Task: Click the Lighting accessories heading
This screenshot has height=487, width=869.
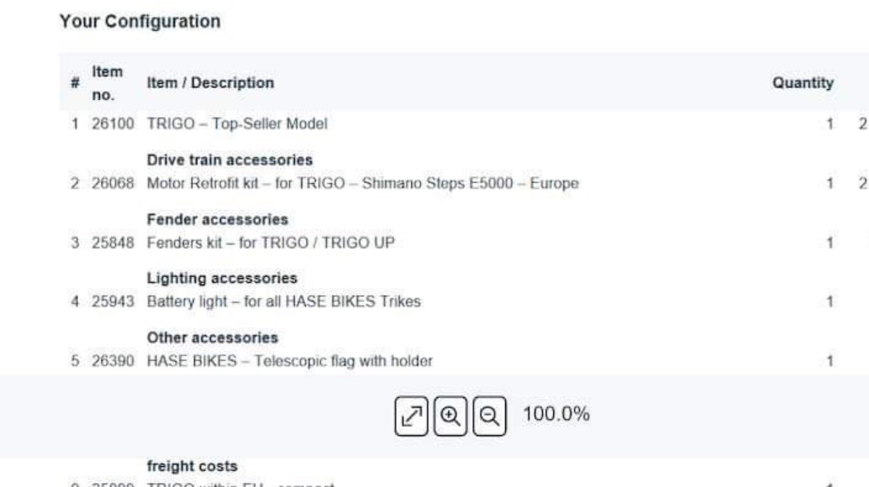Action: coord(222,278)
